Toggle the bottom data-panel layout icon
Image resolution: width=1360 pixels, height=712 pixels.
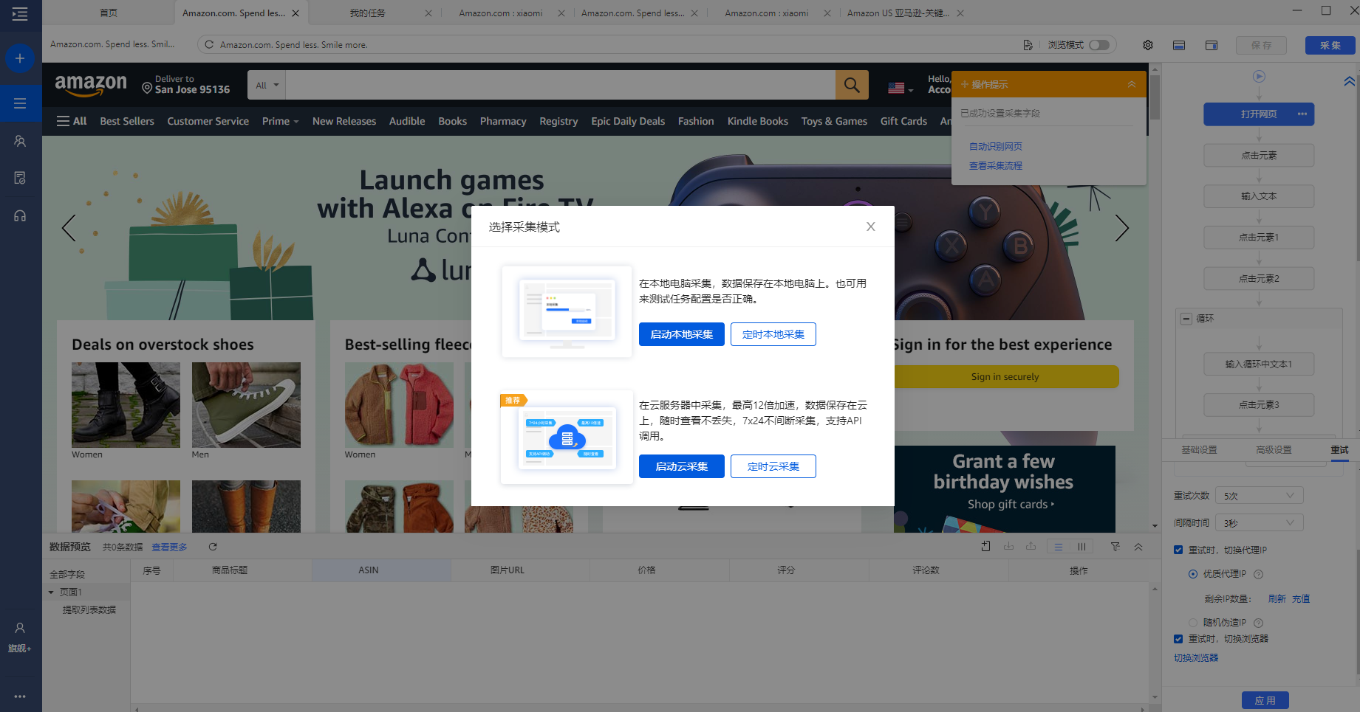tap(1179, 45)
